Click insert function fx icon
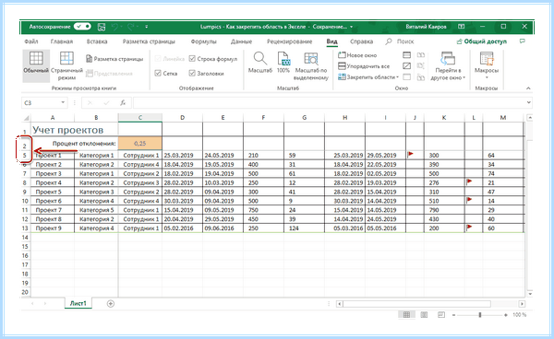This screenshot has width=554, height=339. [x=123, y=102]
